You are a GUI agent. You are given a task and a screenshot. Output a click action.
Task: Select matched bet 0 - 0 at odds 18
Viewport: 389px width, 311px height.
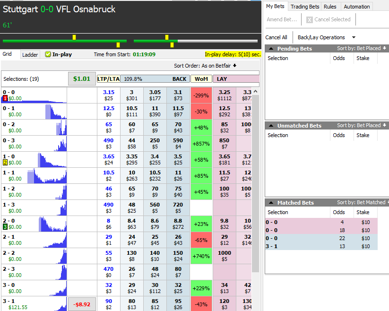pyautogui.click(x=321, y=230)
